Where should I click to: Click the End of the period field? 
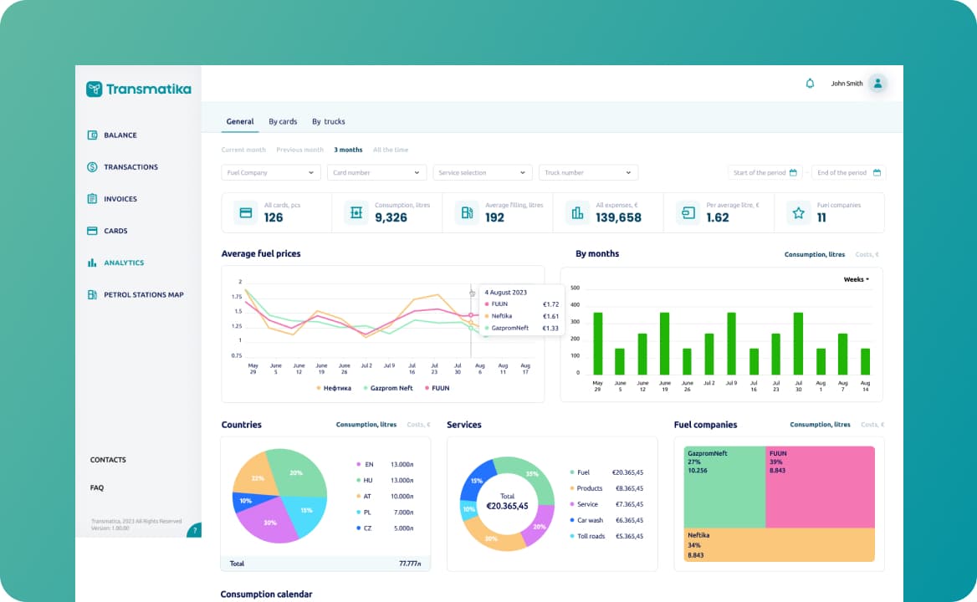849,172
